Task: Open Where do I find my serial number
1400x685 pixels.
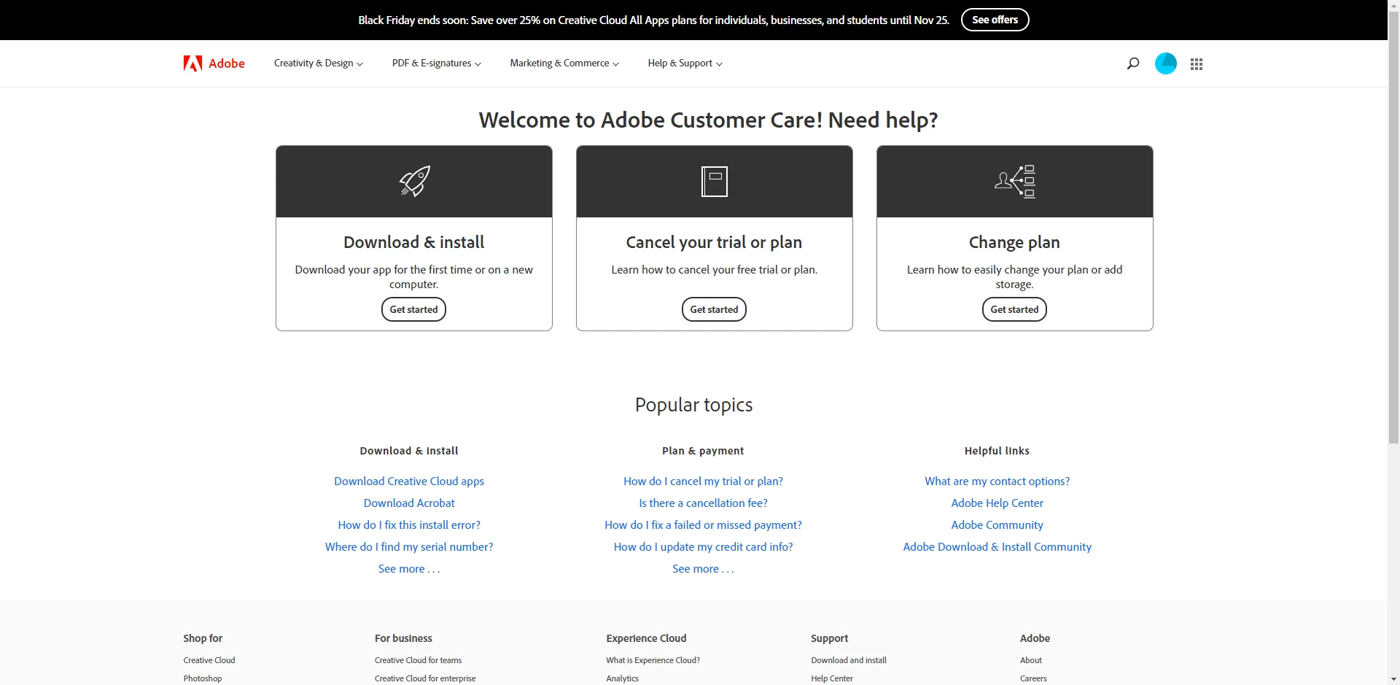Action: pyautogui.click(x=409, y=547)
